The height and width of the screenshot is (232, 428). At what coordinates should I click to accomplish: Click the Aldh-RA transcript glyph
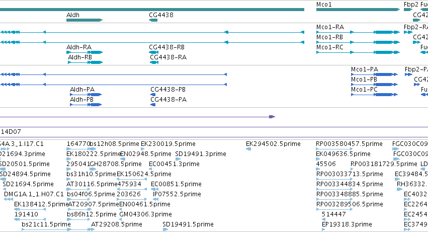pos(84,52)
